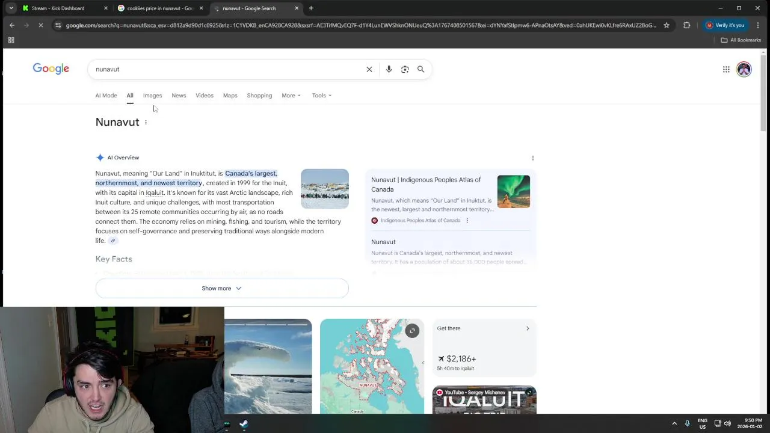Select the Images search tab
The height and width of the screenshot is (433, 770).
tap(152, 96)
